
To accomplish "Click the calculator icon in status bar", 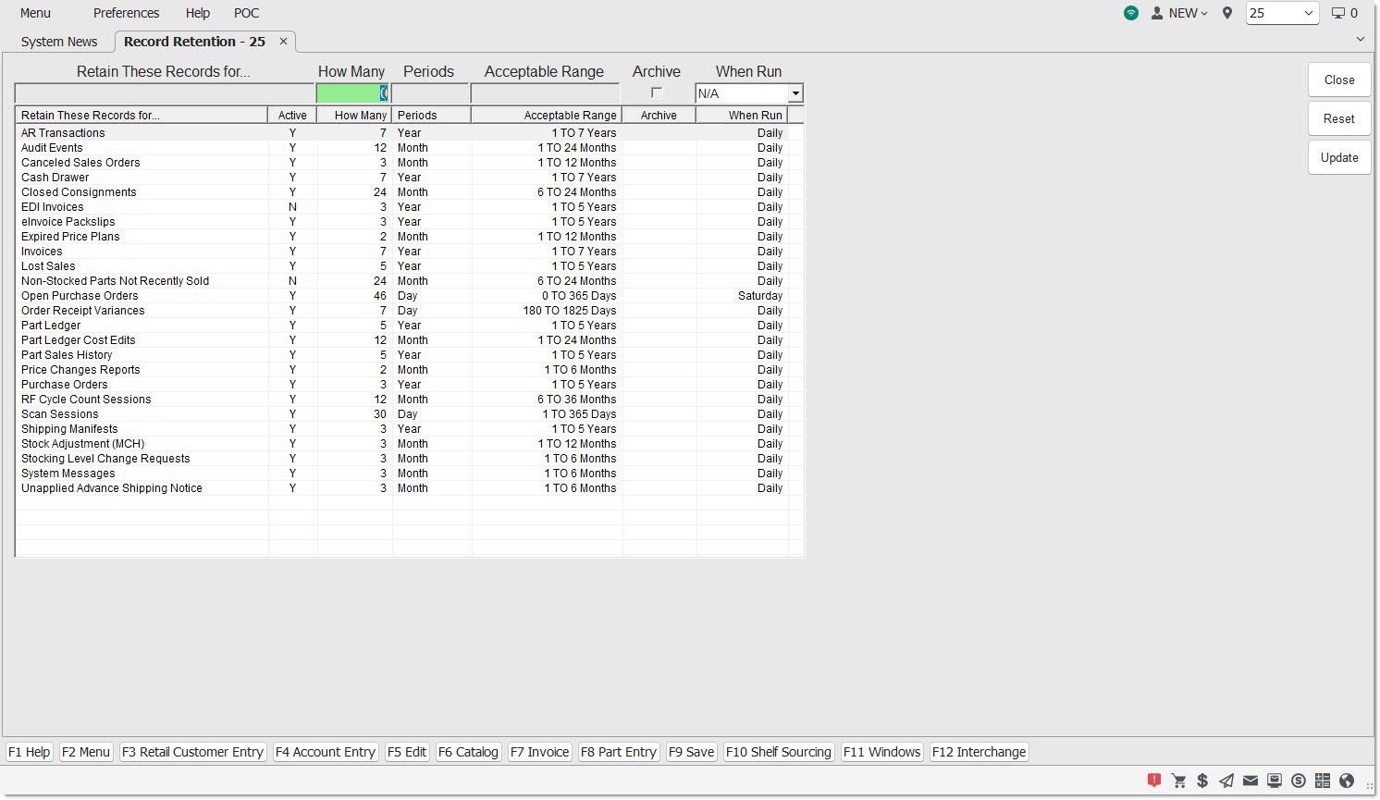I will click(1323, 781).
